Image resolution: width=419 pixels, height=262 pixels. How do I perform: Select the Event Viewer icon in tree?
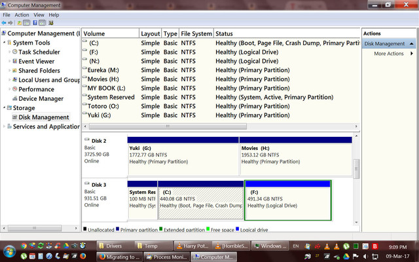[x=15, y=61]
